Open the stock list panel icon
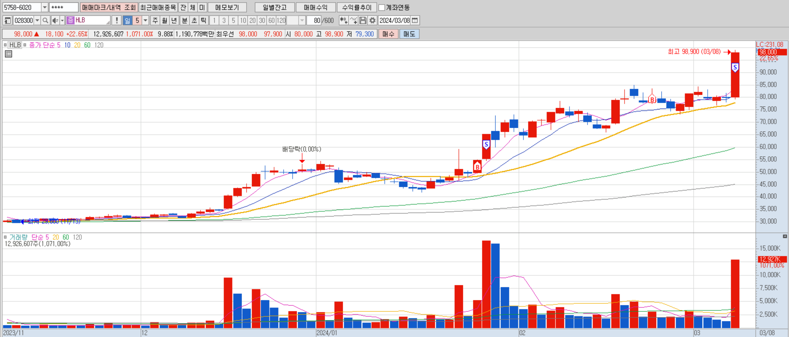The width and height of the screenshot is (789, 337). (x=7, y=21)
